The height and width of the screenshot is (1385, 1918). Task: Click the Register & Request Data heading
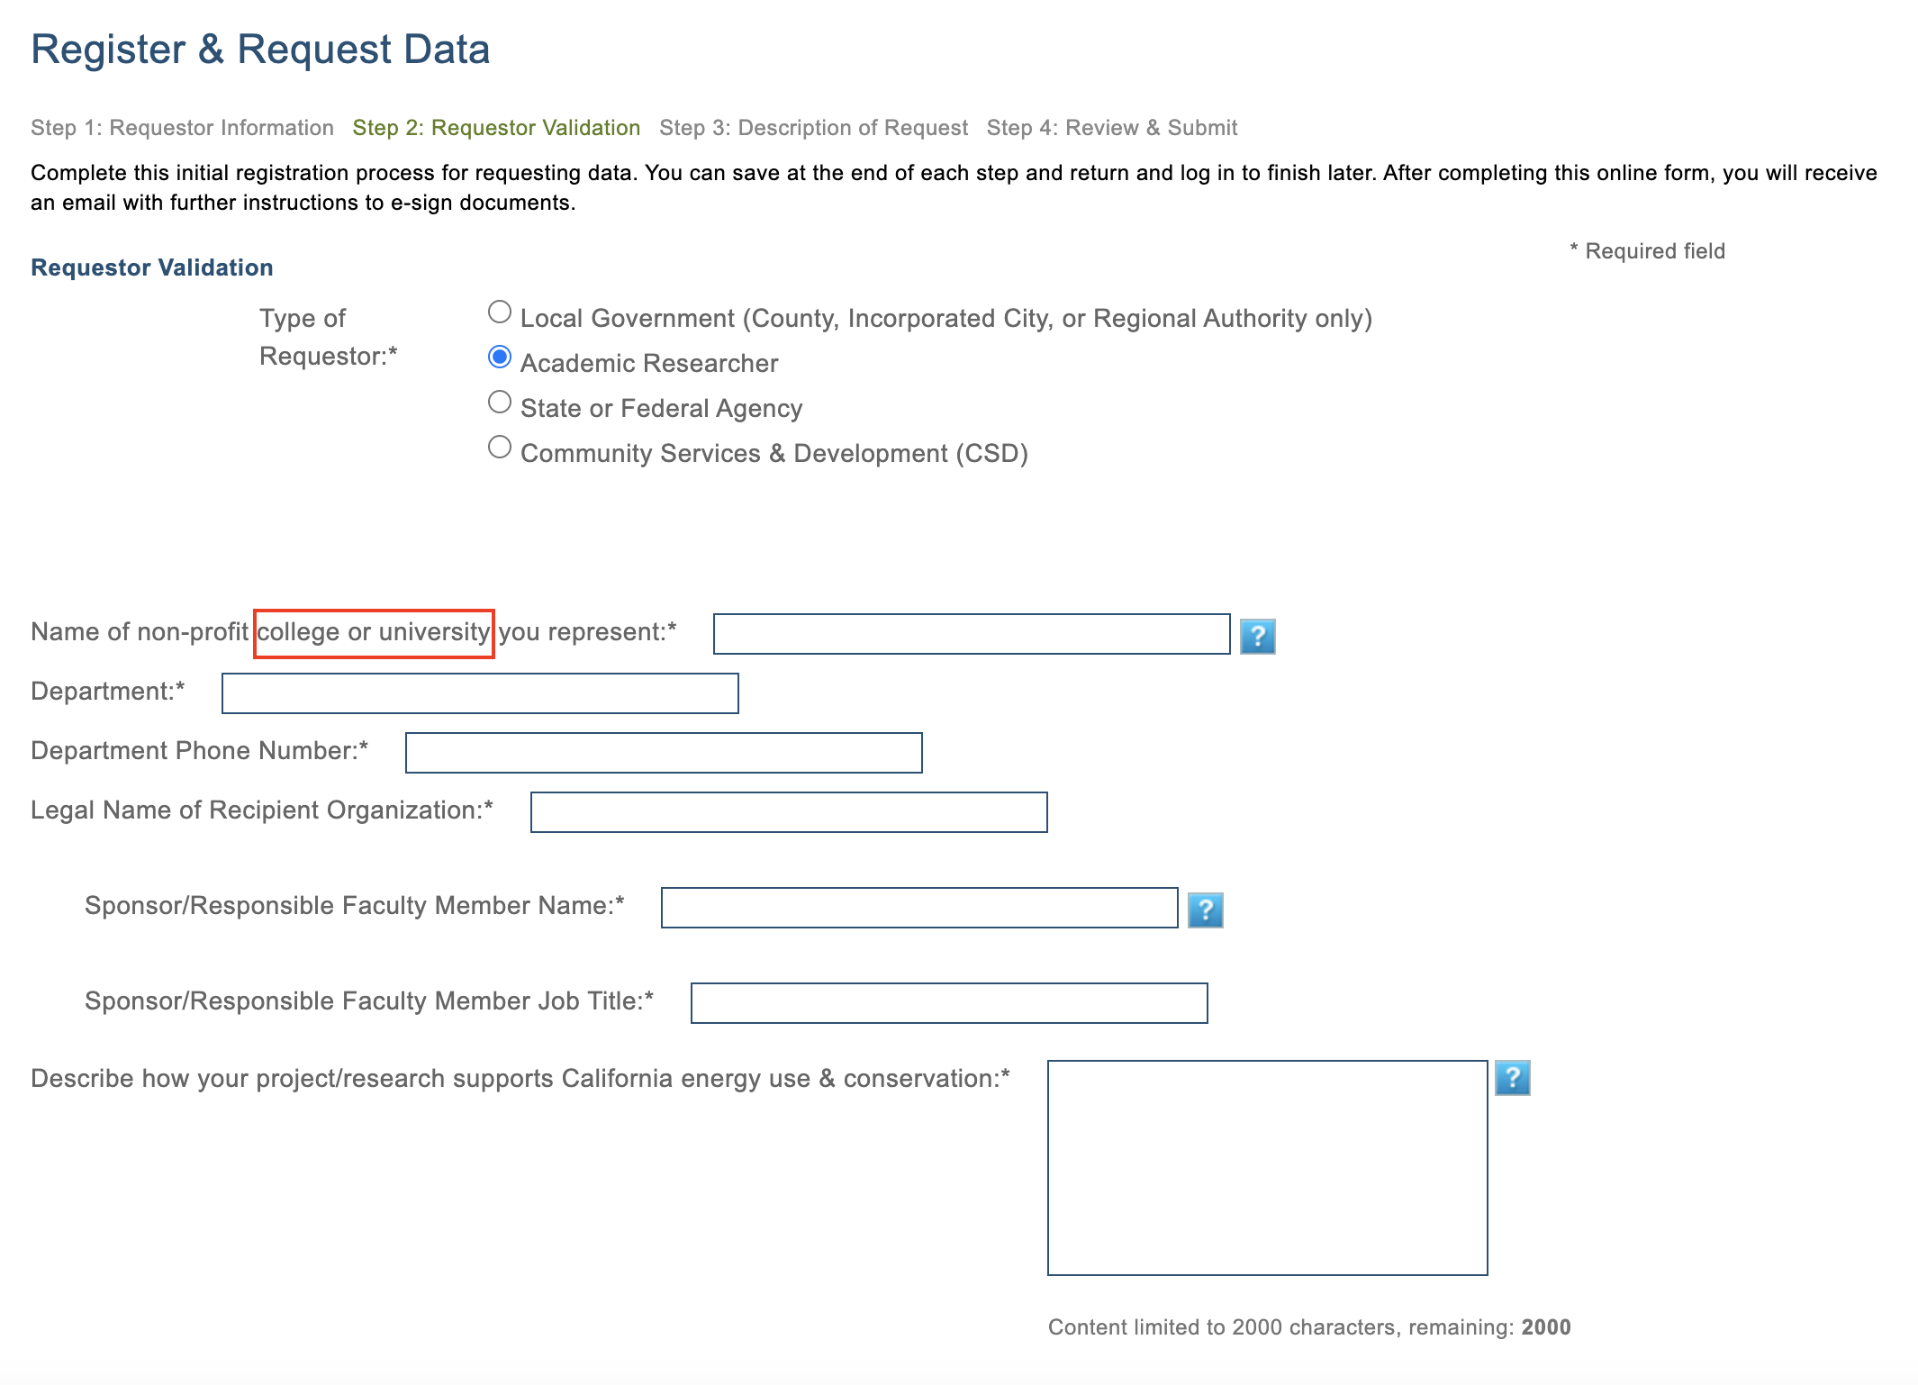pos(260,49)
